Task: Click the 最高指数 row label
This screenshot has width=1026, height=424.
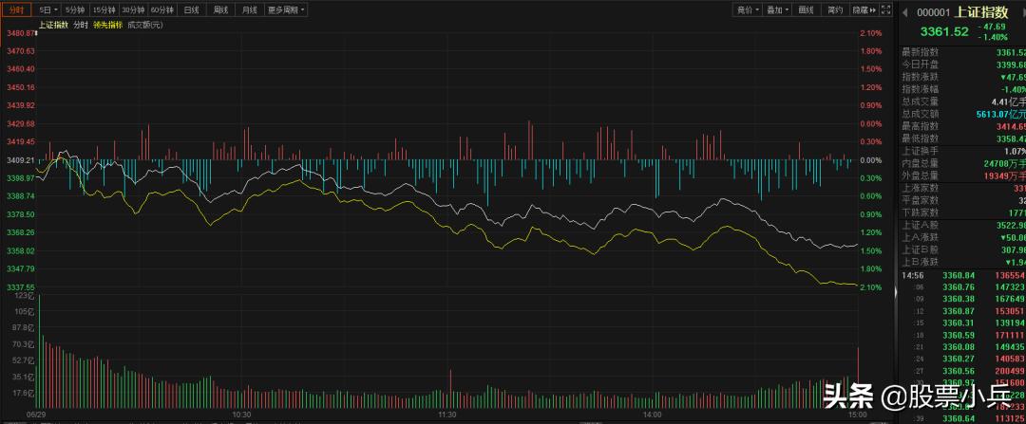Action: click(x=920, y=126)
